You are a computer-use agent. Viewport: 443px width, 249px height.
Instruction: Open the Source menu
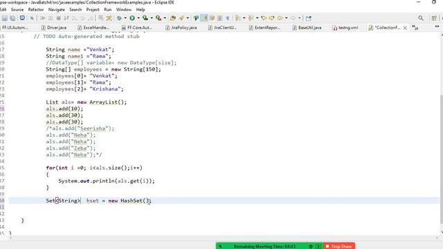click(17, 10)
